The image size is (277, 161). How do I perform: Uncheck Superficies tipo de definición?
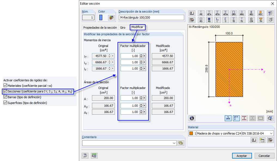tap(5, 102)
